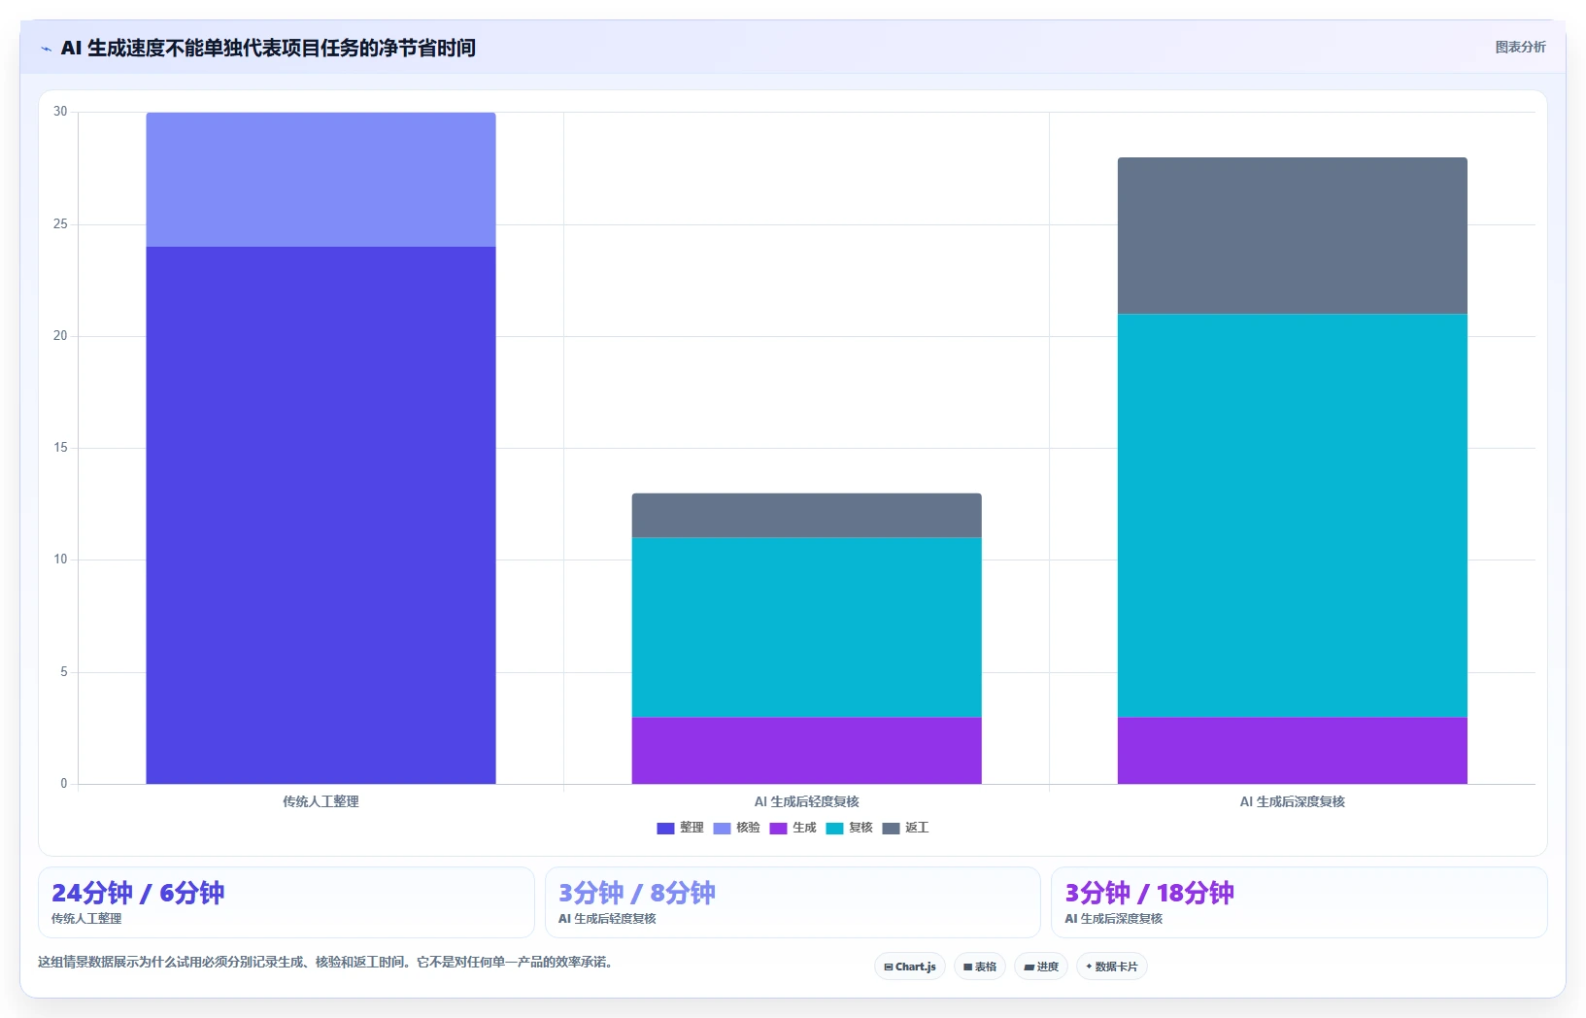Toggle the 整理 legend color swatch
Screen dimensions: 1586x1018
pyautogui.click(x=665, y=829)
